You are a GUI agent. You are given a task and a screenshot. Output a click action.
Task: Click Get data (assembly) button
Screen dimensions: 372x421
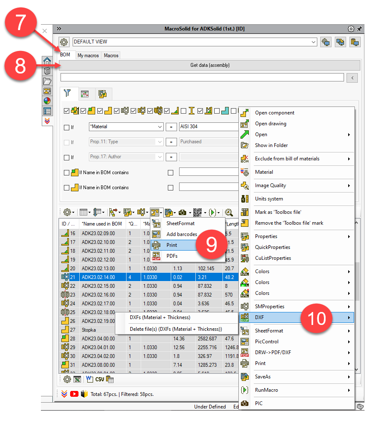210,65
